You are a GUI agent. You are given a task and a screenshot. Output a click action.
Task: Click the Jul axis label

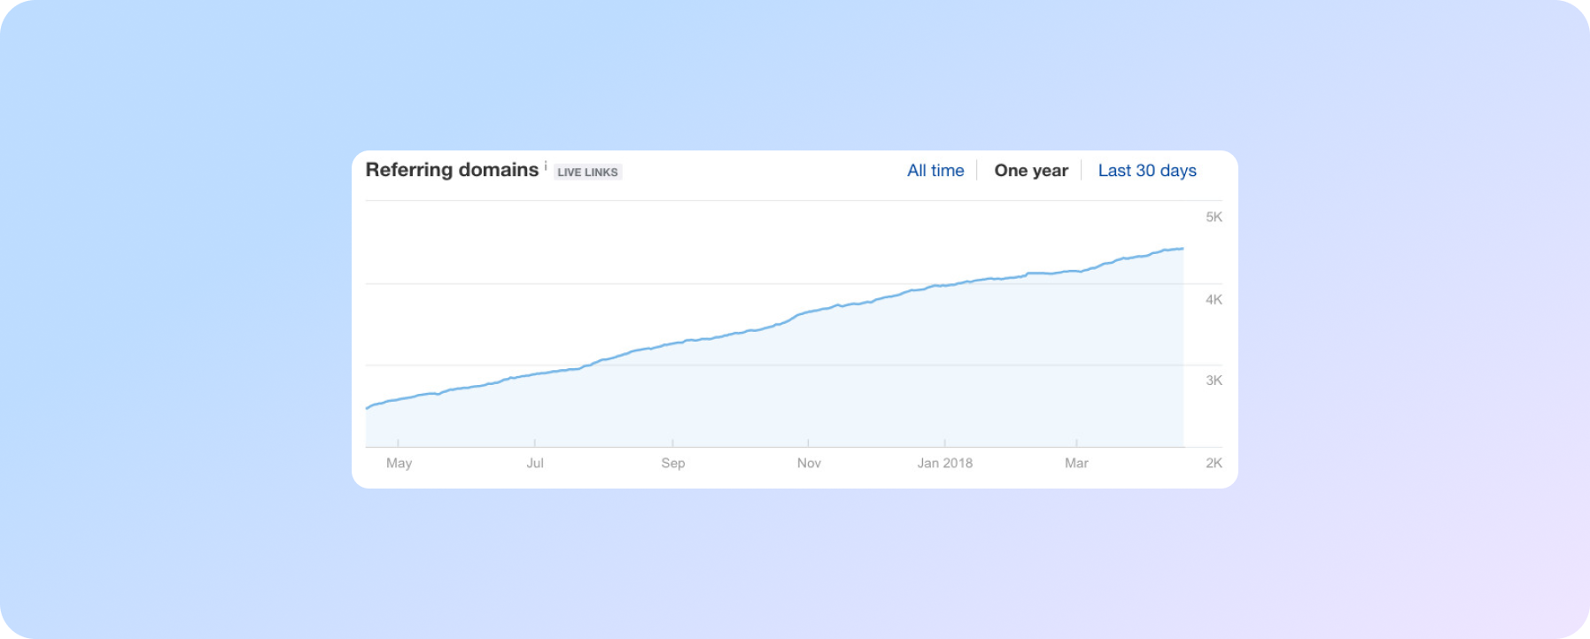535,463
